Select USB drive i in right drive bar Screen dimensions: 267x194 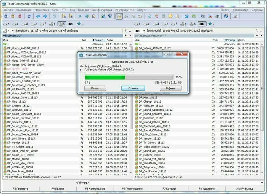pos(202,24)
